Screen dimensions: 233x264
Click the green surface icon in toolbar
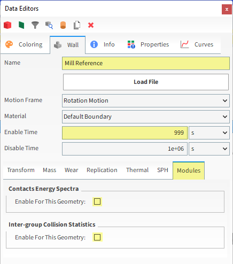tap(21, 25)
